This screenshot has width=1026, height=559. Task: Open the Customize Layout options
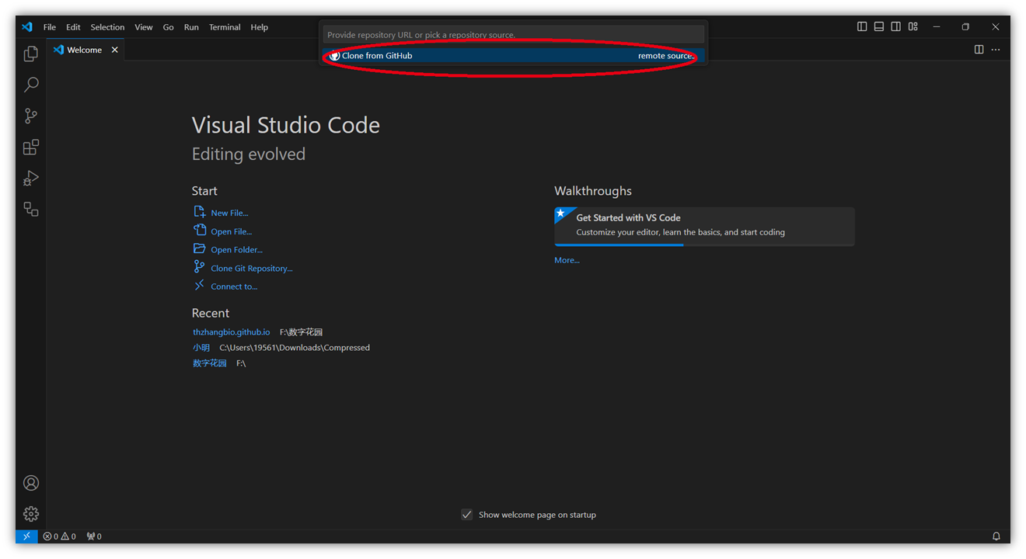[x=913, y=26]
